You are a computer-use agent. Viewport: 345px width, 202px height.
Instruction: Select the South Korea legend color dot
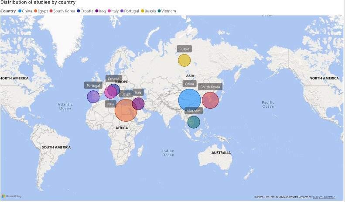pos(51,11)
